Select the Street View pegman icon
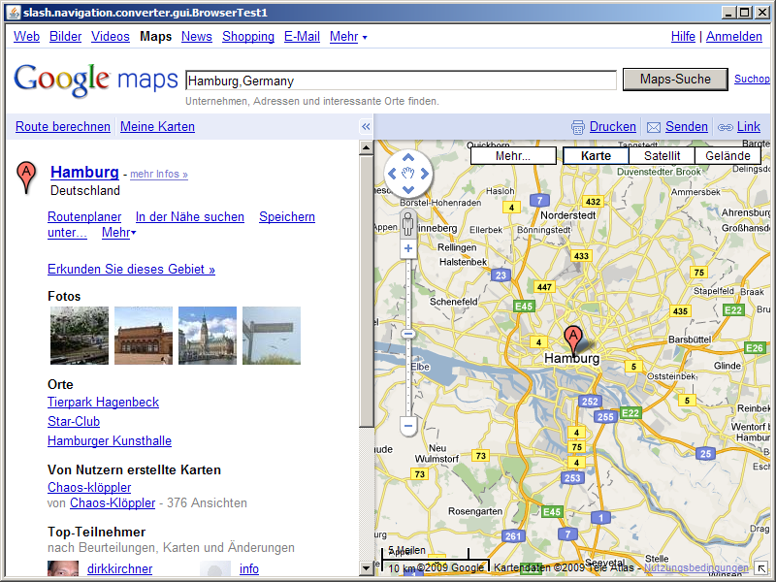 tap(407, 224)
